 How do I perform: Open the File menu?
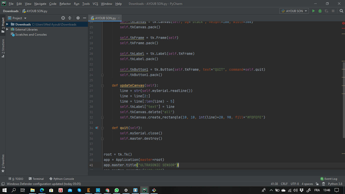coord(11,4)
